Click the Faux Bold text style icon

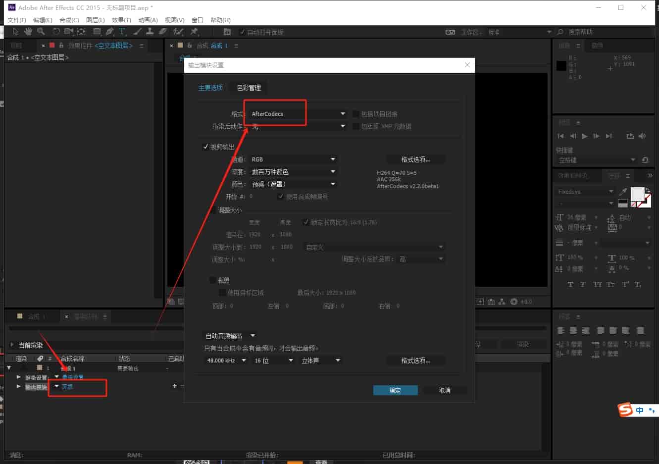570,284
